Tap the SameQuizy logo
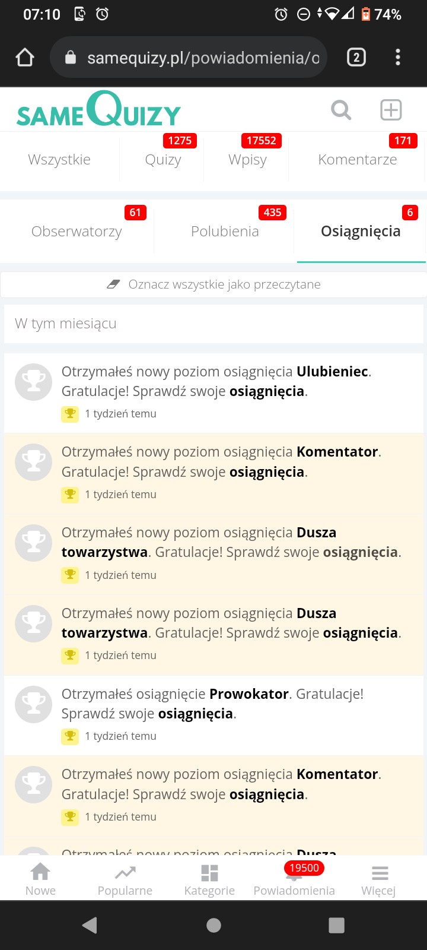 tap(98, 110)
